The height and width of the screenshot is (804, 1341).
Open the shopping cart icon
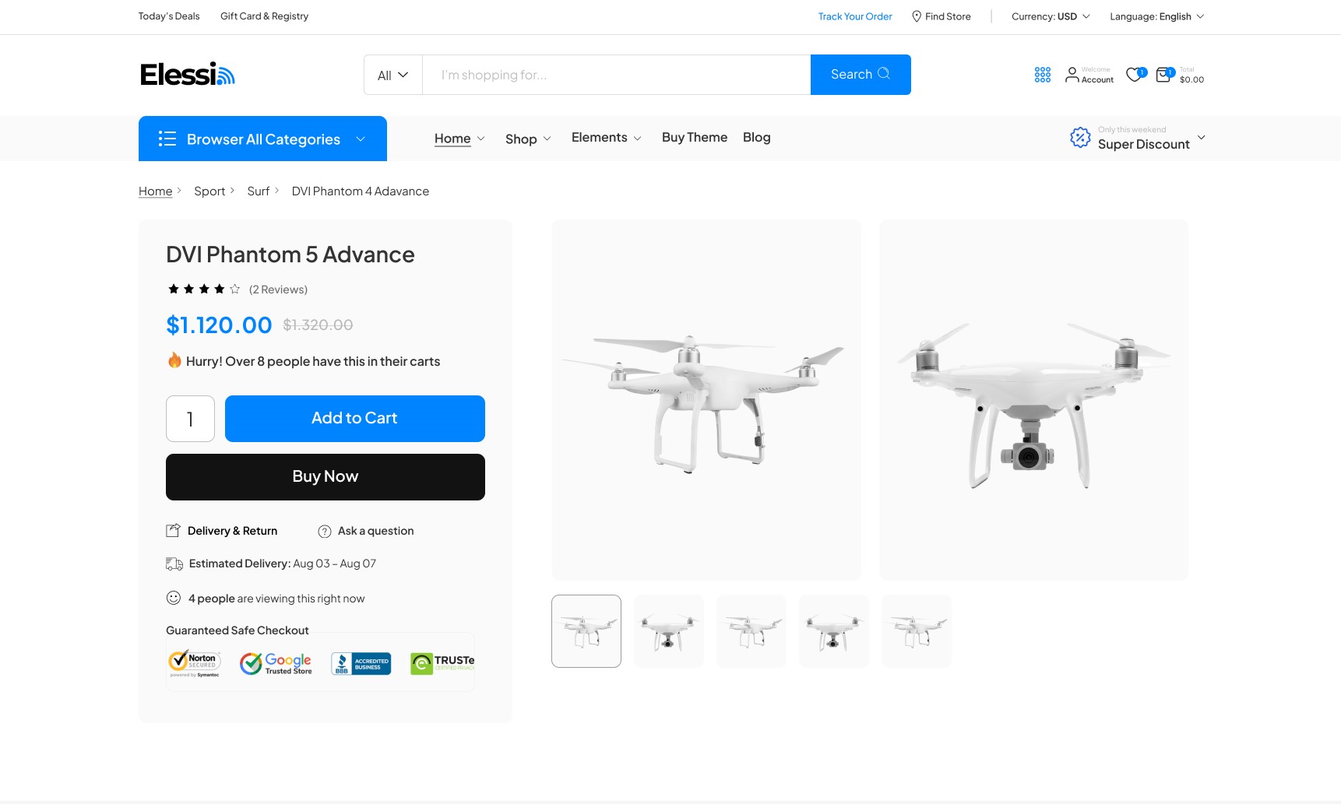(1163, 75)
